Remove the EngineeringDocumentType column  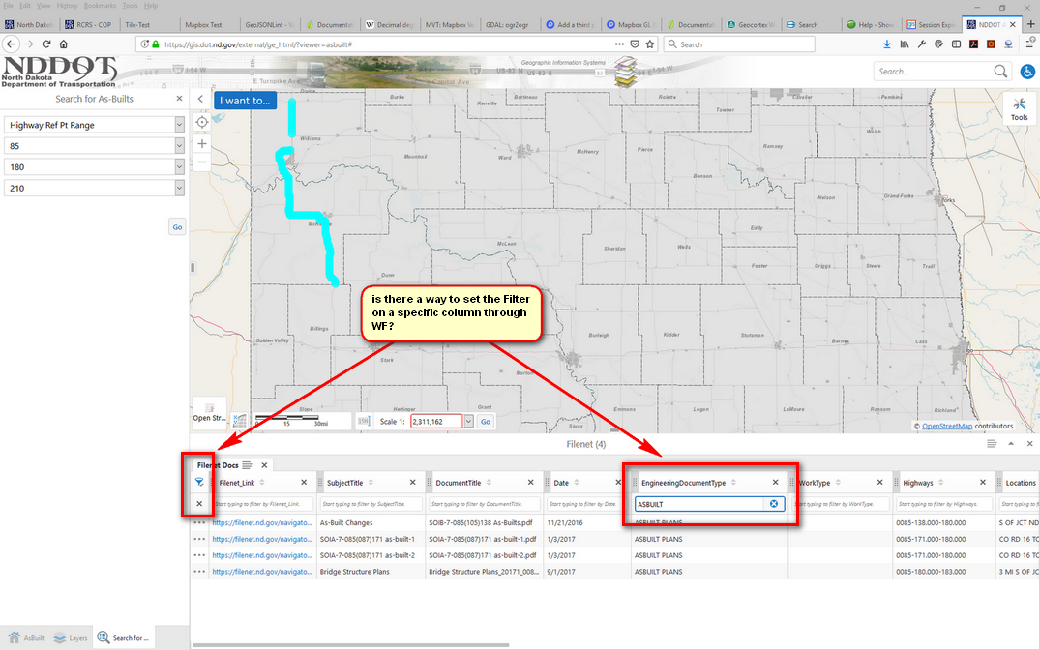775,483
